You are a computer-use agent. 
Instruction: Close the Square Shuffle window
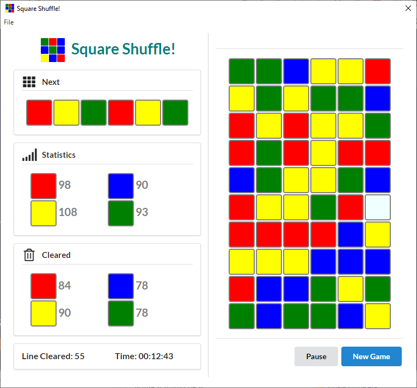coord(408,8)
